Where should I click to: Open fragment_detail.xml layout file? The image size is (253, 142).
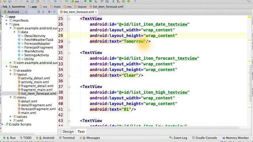coord(37,86)
